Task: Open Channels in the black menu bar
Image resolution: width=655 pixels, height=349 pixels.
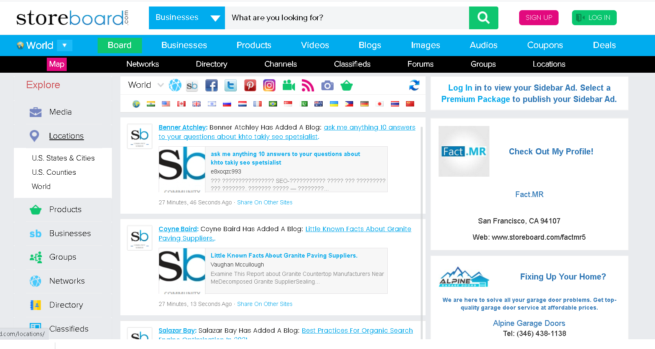Action: [281, 64]
